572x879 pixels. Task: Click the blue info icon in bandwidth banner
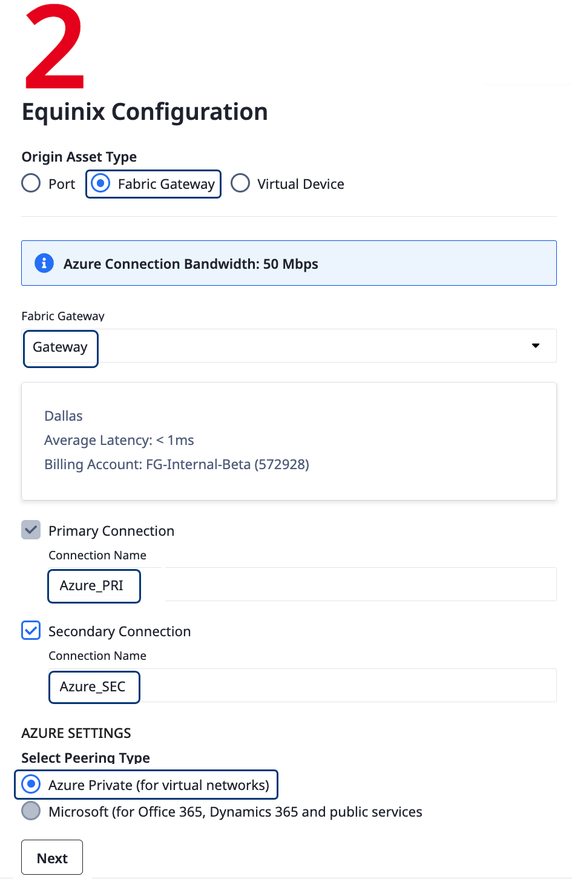44,263
